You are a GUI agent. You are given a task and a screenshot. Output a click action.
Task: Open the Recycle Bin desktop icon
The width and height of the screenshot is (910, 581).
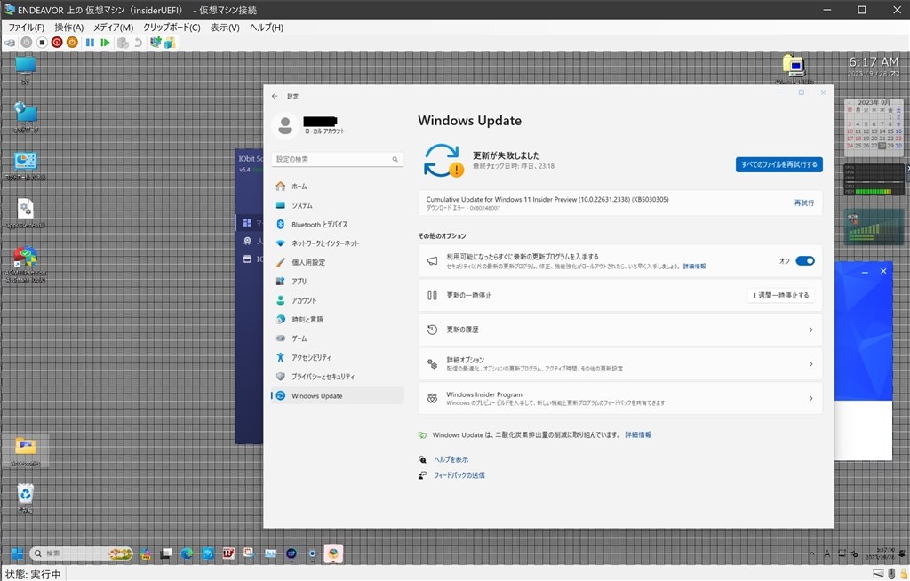click(x=25, y=498)
